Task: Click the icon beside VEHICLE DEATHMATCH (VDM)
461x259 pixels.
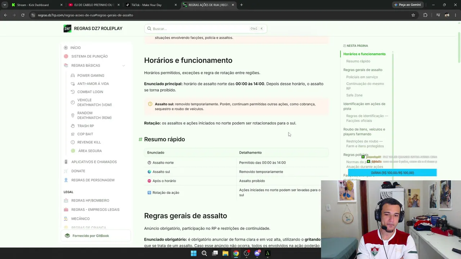Action: (73, 103)
